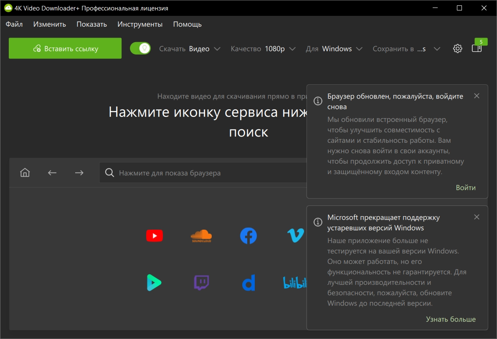Expand the Сохранить в folder dropdown
497x339 pixels.
click(x=406, y=49)
